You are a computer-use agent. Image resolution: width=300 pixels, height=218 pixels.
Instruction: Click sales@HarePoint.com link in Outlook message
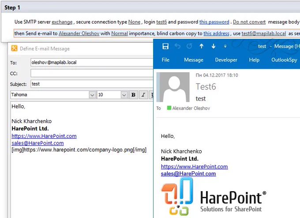coord(188,174)
